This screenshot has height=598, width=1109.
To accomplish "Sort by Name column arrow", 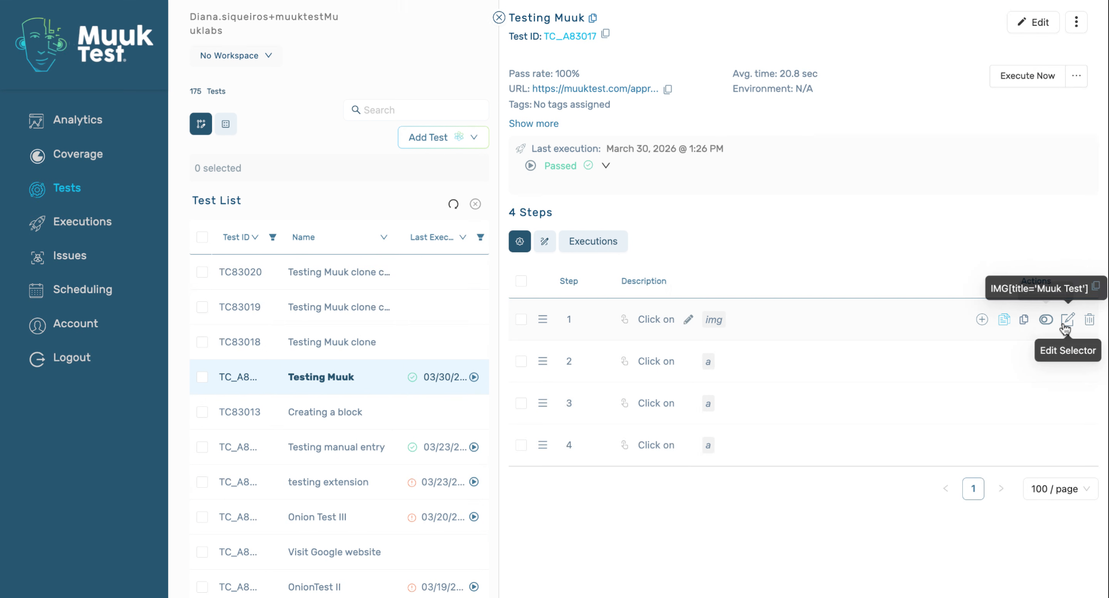I will [384, 237].
